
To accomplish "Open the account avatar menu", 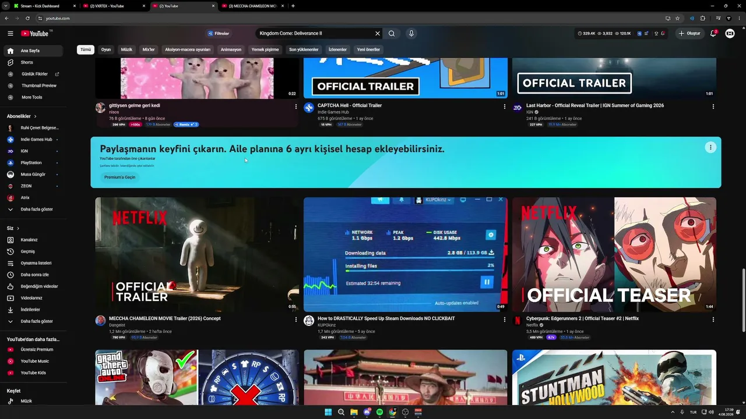I will pos(730,34).
